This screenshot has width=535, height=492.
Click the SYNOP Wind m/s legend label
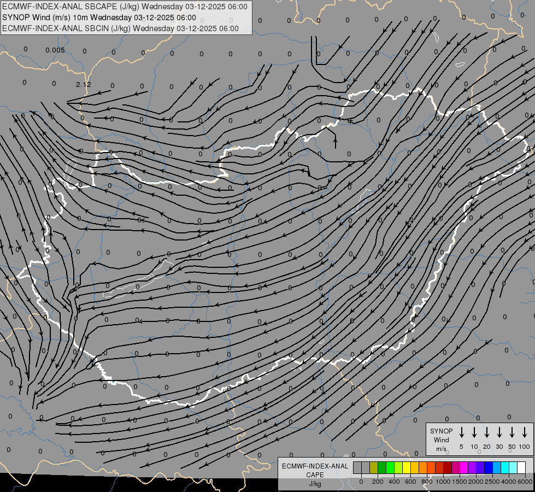click(x=441, y=440)
